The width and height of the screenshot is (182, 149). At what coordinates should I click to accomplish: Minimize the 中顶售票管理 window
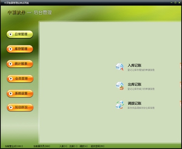click(171, 2)
